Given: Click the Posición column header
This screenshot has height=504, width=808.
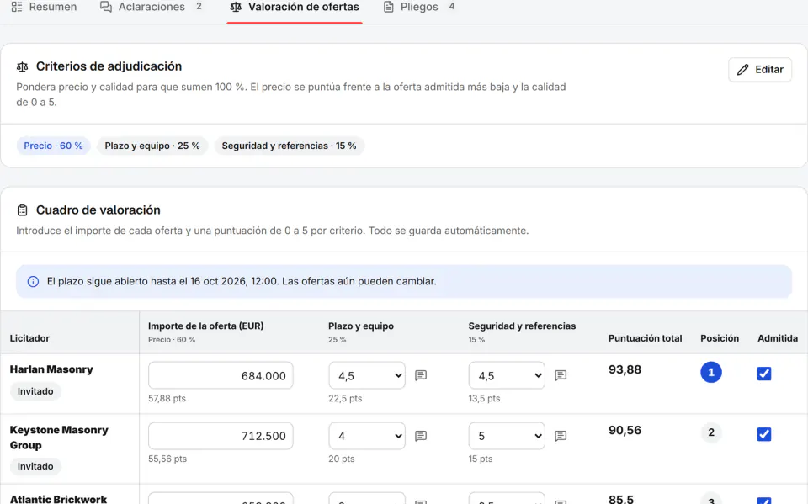Looking at the screenshot, I should [x=720, y=338].
